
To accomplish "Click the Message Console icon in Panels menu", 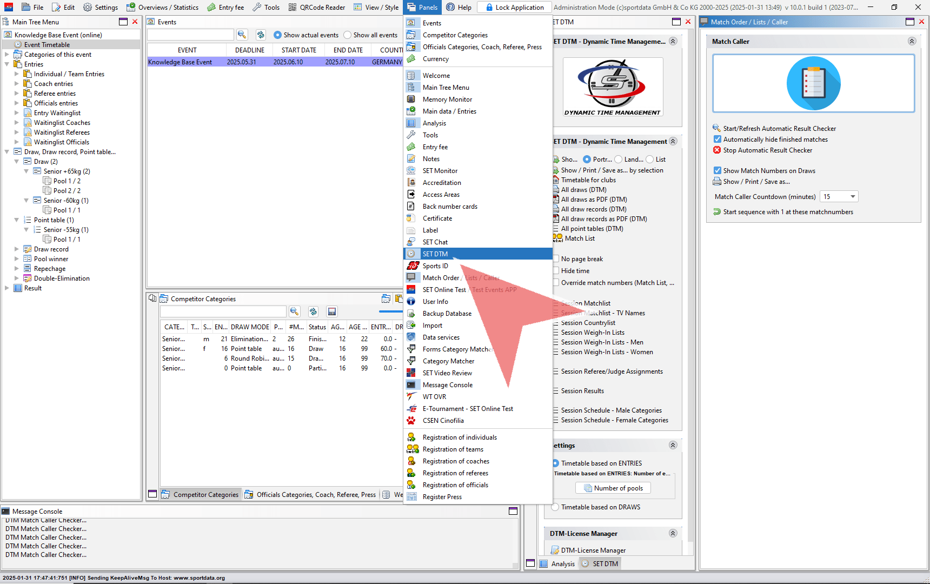I will point(411,385).
